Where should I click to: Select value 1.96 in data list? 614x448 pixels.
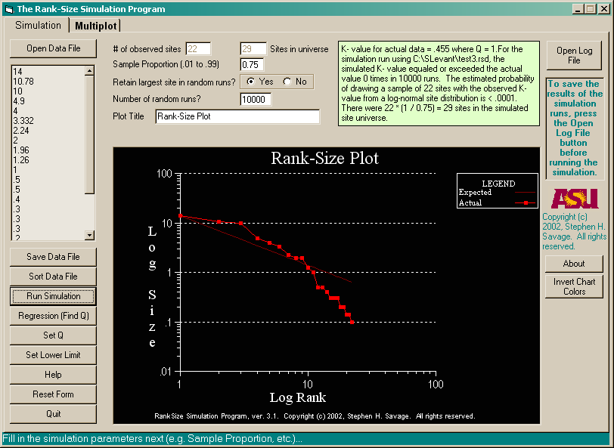point(21,150)
